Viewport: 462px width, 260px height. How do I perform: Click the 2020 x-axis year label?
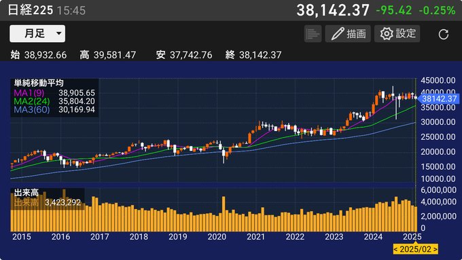click(x=217, y=237)
